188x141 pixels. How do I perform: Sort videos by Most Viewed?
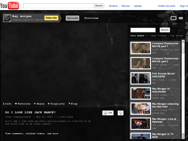pyautogui.click(x=159, y=36)
